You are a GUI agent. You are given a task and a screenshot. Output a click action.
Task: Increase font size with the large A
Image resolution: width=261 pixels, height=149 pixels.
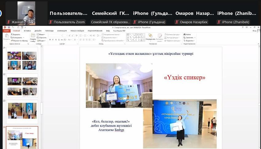pyautogui.click(x=69, y=35)
